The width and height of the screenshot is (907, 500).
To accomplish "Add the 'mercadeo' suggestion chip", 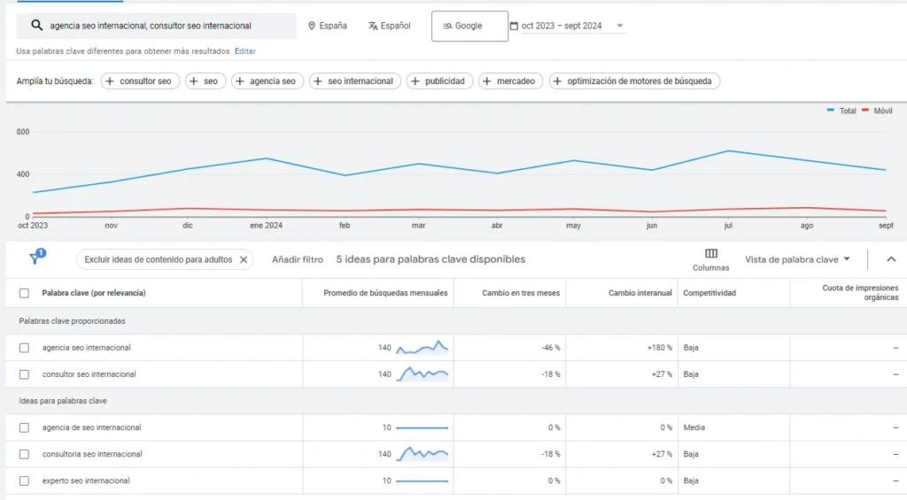I will tap(510, 81).
